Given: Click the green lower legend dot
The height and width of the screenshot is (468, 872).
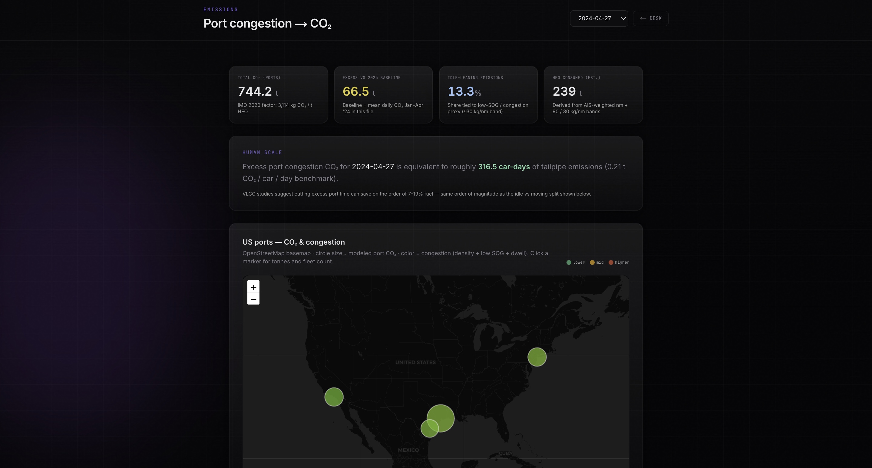Looking at the screenshot, I should (569, 262).
